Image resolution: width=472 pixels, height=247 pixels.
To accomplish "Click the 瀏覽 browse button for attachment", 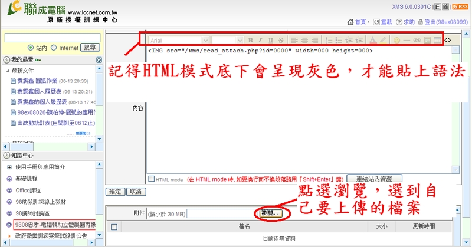I will click(x=269, y=213).
